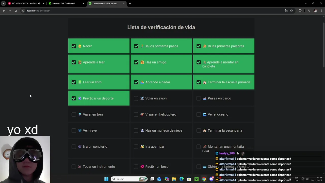Check the Viajar en tren box
The image size is (325, 183).
coord(74,114)
